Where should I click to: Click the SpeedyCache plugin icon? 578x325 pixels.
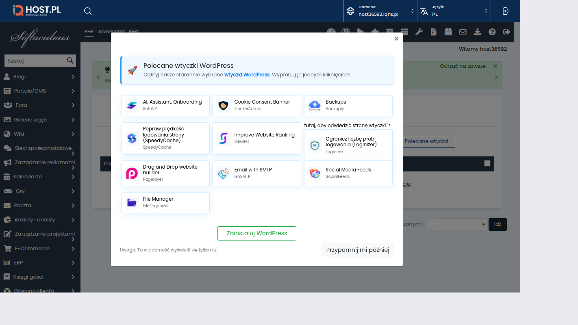point(132,138)
